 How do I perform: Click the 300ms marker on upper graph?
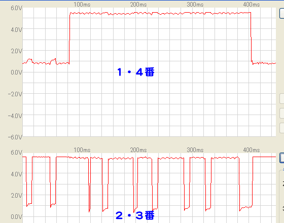tap(195, 5)
